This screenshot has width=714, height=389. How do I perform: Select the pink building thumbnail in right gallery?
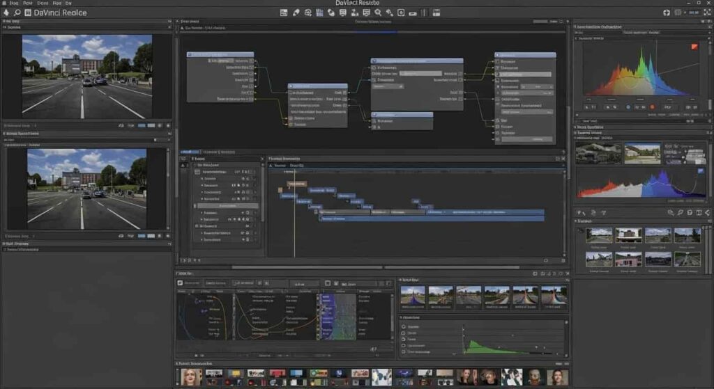(628, 260)
